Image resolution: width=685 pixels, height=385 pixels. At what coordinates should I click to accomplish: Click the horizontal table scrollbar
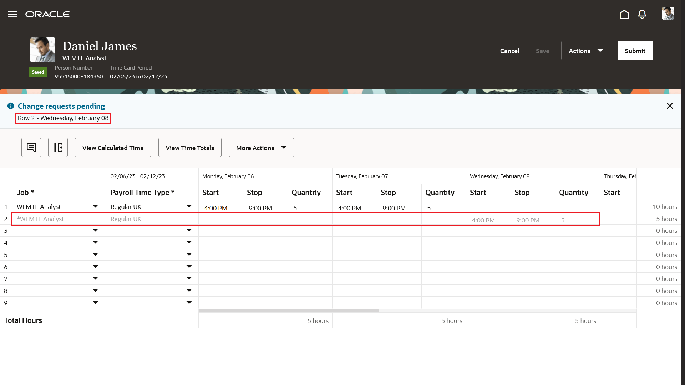pyautogui.click(x=289, y=310)
